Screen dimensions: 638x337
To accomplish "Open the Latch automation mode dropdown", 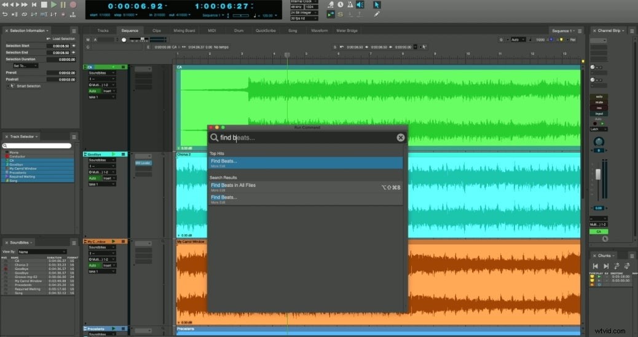I will click(x=599, y=129).
